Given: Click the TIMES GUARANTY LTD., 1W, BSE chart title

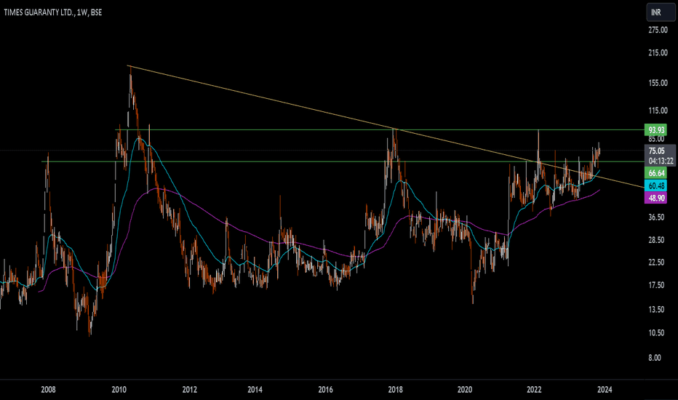Looking at the screenshot, I should click(53, 12).
